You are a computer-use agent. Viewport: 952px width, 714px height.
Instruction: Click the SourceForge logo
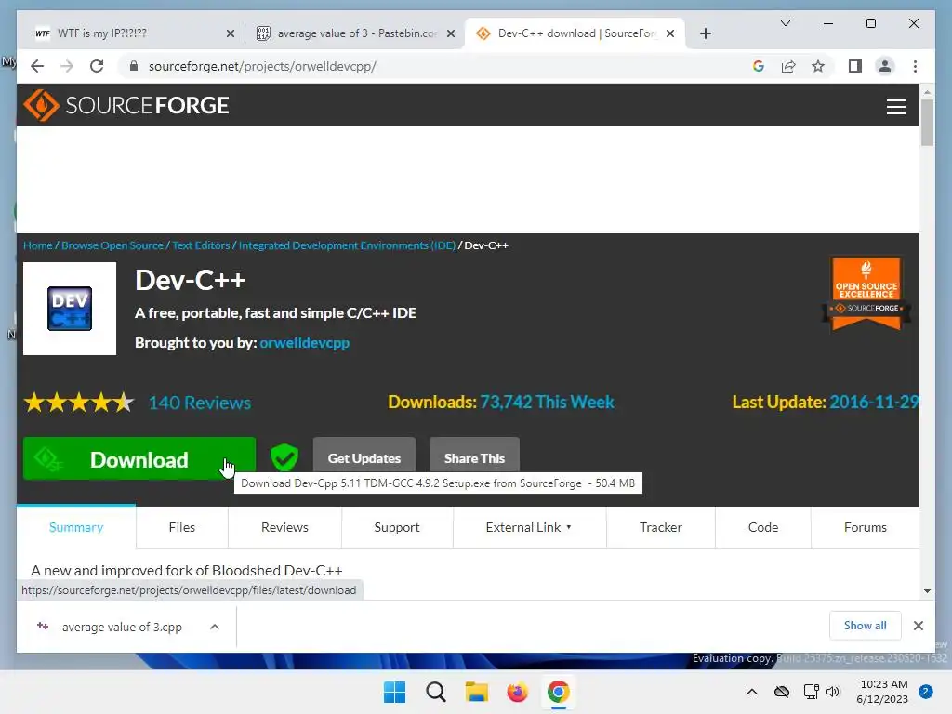pyautogui.click(x=126, y=106)
